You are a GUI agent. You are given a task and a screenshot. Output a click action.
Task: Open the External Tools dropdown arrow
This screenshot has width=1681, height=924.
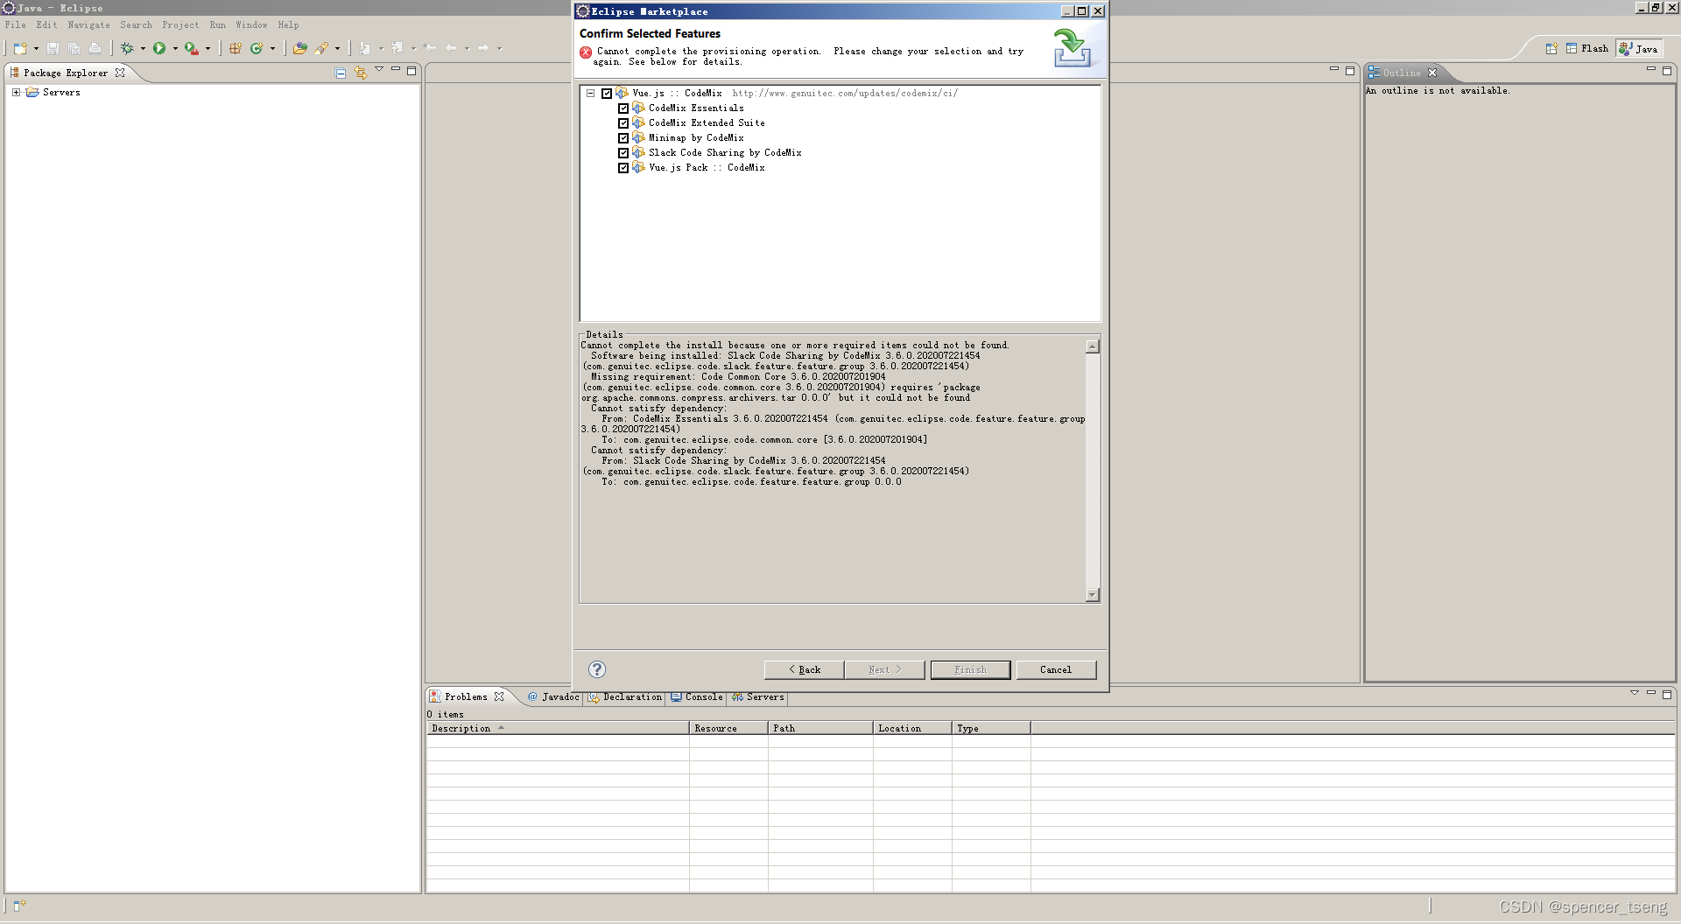click(207, 48)
